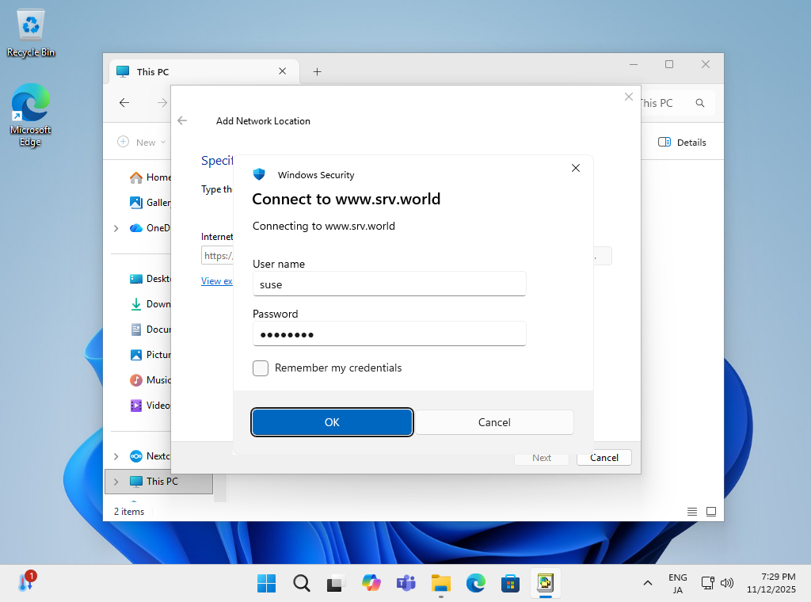Click OK to connect to www.srv.world

(x=332, y=421)
